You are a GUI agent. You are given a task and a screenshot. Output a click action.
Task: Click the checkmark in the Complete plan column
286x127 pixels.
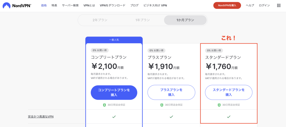(114, 117)
